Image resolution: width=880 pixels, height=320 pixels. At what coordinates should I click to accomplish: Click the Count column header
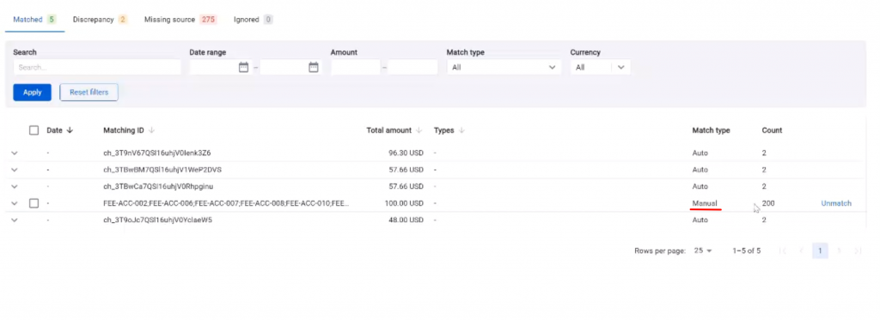tap(772, 130)
